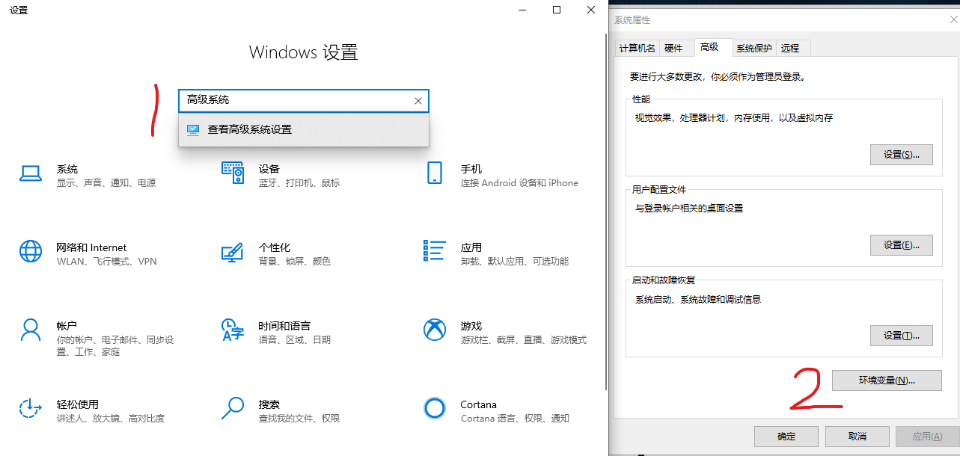Click 与登录帐户相关的桌面设置 description
Viewport: 960px width, 456px height.
tap(689, 209)
